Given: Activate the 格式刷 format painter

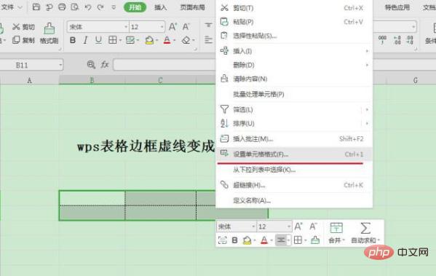Looking at the screenshot, I should pyautogui.click(x=49, y=33).
